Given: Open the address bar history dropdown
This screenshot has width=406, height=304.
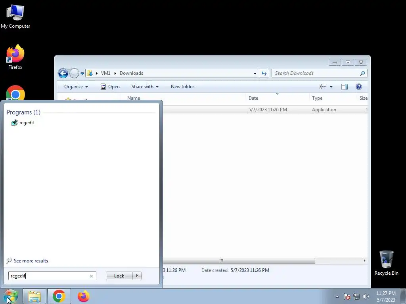Looking at the screenshot, I should click(x=255, y=73).
